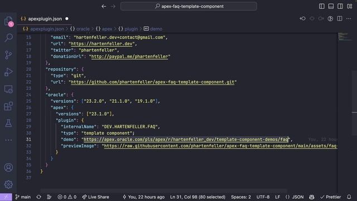Click the Prettier formatter status

click(x=330, y=197)
